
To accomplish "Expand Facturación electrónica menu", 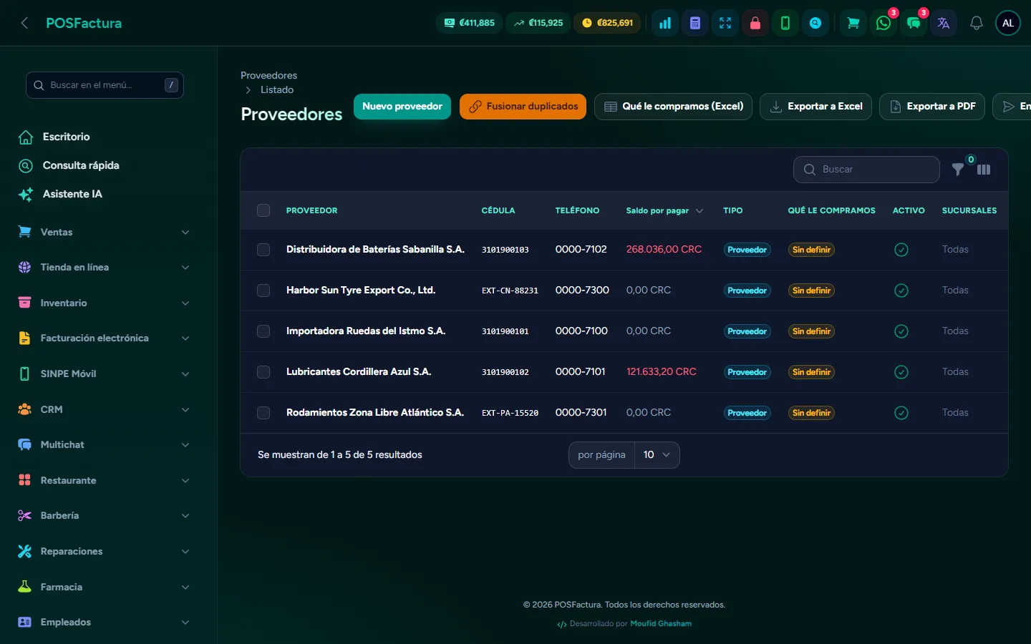I will pos(105,338).
